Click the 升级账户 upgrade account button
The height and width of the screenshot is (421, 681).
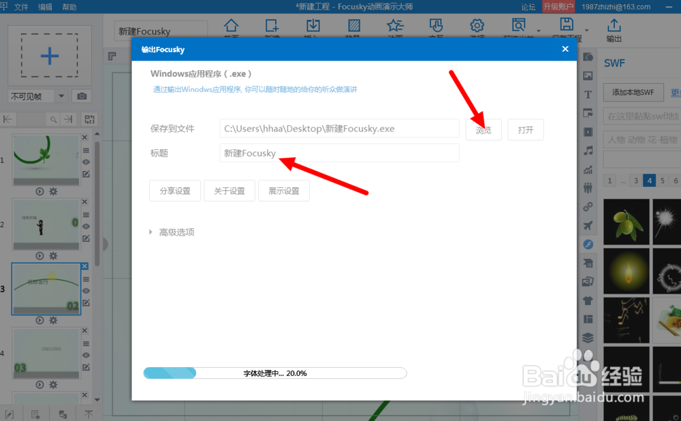point(558,7)
